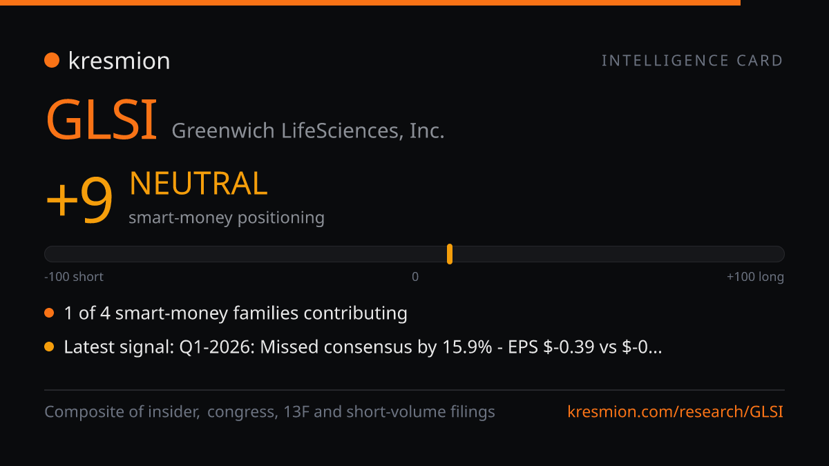Click the Greenwich LifeSciences, Inc. company name
The image size is (829, 466).
(308, 130)
